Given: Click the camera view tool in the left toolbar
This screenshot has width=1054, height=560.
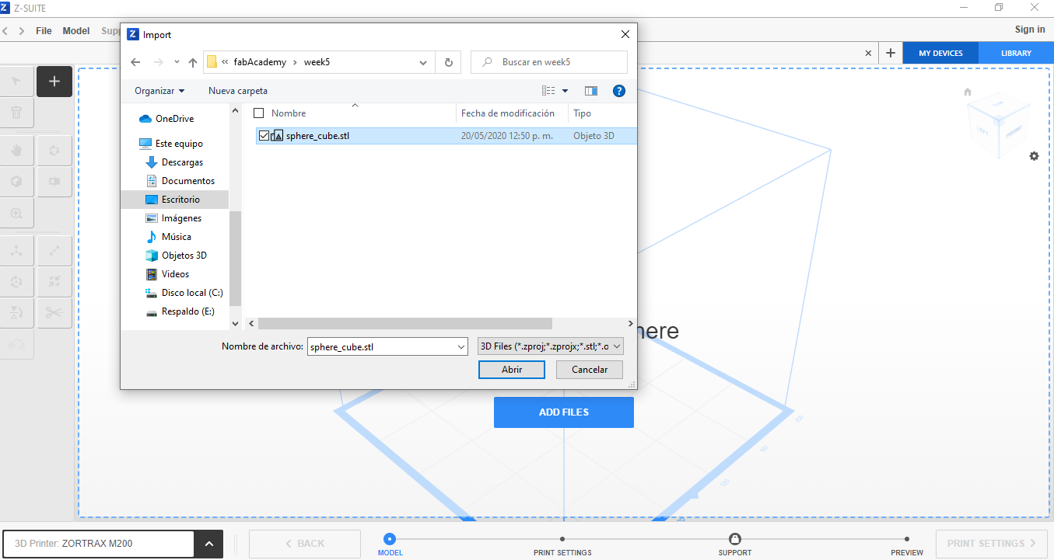Looking at the screenshot, I should point(54,182).
